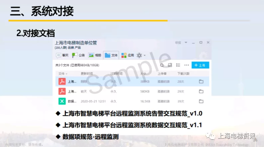
Task: Open folder icon on the 28次 row
Action: (x=201, y=82)
